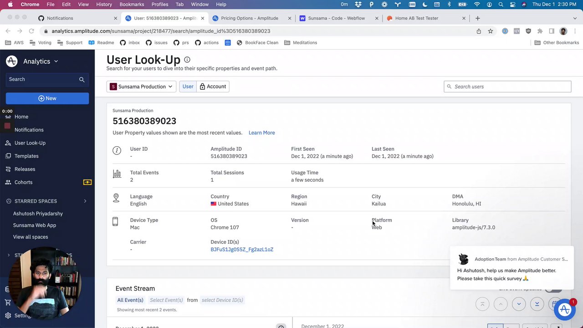Click the share icon in address bar
The width and height of the screenshot is (583, 328).
pos(479,31)
